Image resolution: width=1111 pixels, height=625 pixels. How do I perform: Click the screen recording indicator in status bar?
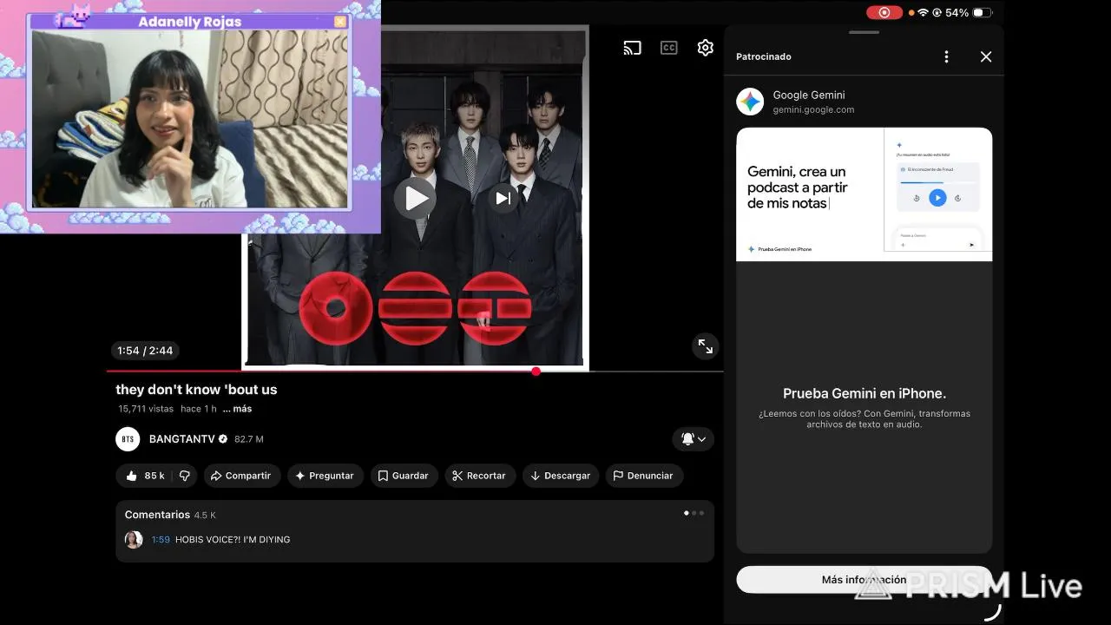coord(884,12)
